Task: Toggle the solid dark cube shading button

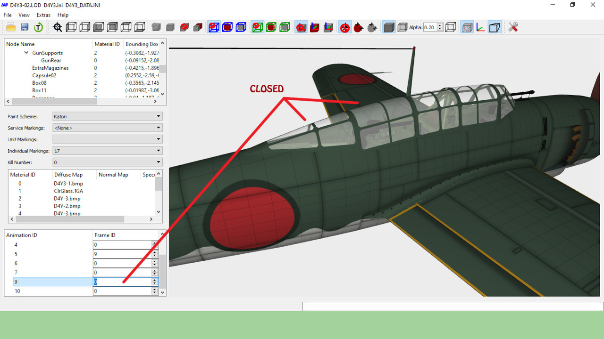Action: pyautogui.click(x=389, y=27)
